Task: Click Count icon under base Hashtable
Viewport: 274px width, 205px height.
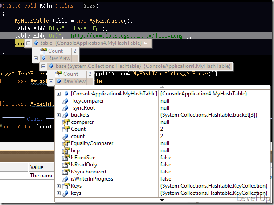Action: [x=58, y=74]
